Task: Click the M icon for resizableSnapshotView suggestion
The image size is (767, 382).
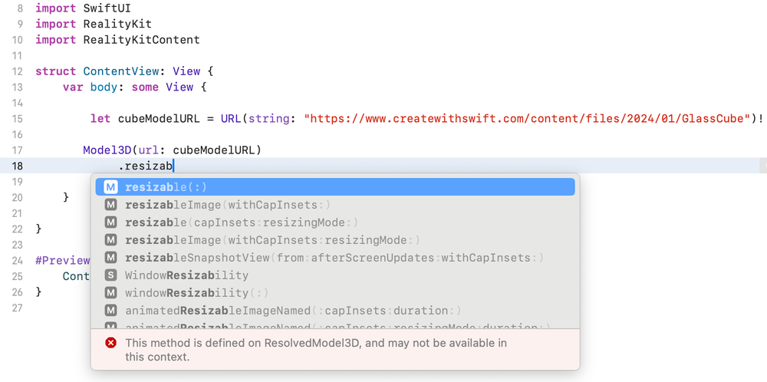Action: [x=111, y=258]
